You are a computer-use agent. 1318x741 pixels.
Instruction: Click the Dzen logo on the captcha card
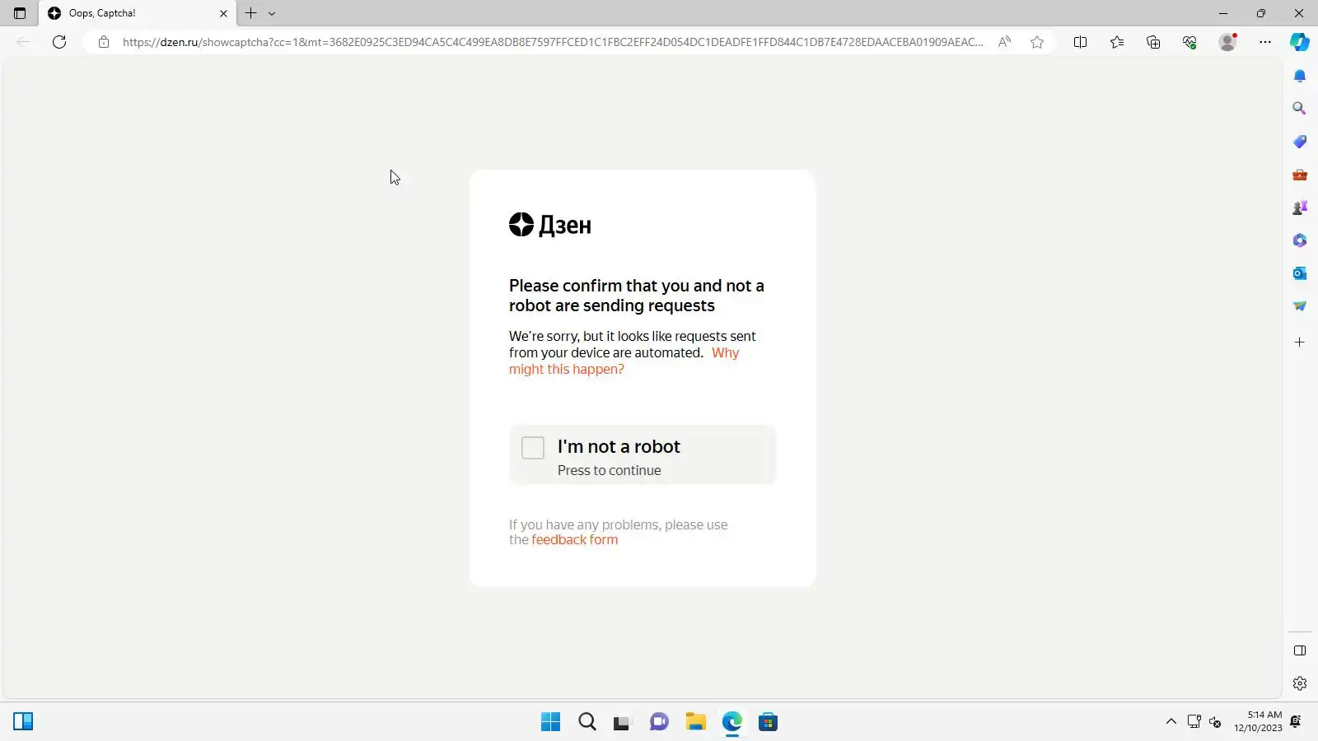click(x=550, y=225)
